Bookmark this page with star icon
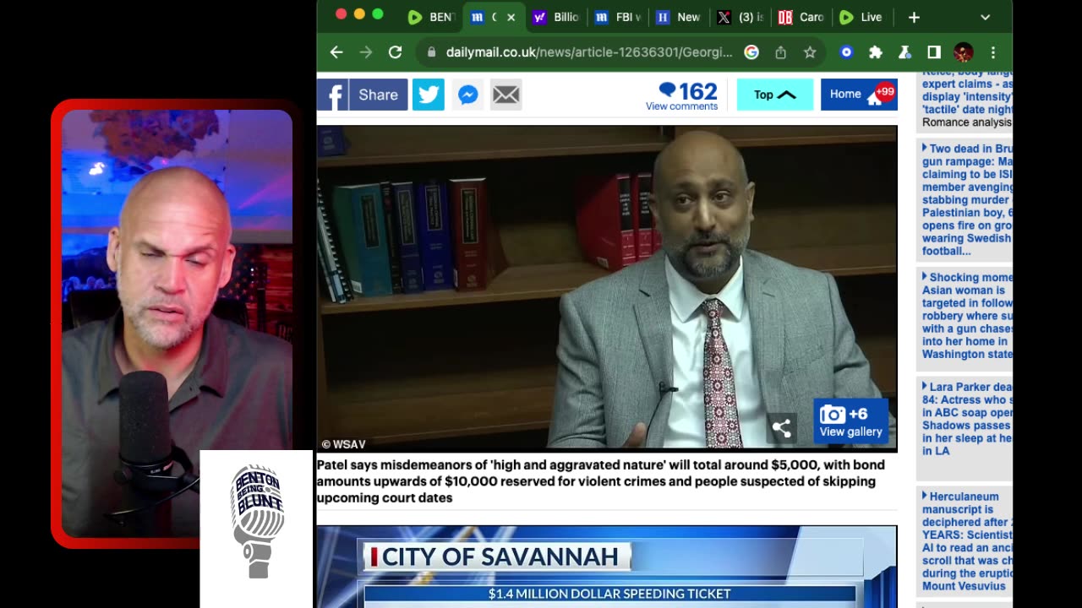 [810, 52]
